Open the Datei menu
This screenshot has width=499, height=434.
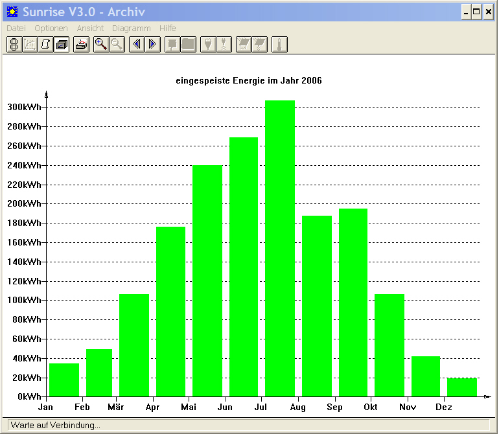pyautogui.click(x=16, y=29)
